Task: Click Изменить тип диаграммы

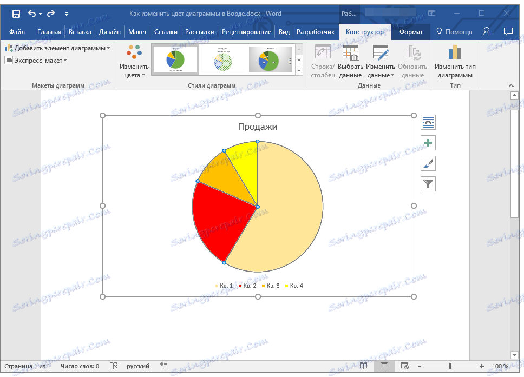Action: (455, 62)
